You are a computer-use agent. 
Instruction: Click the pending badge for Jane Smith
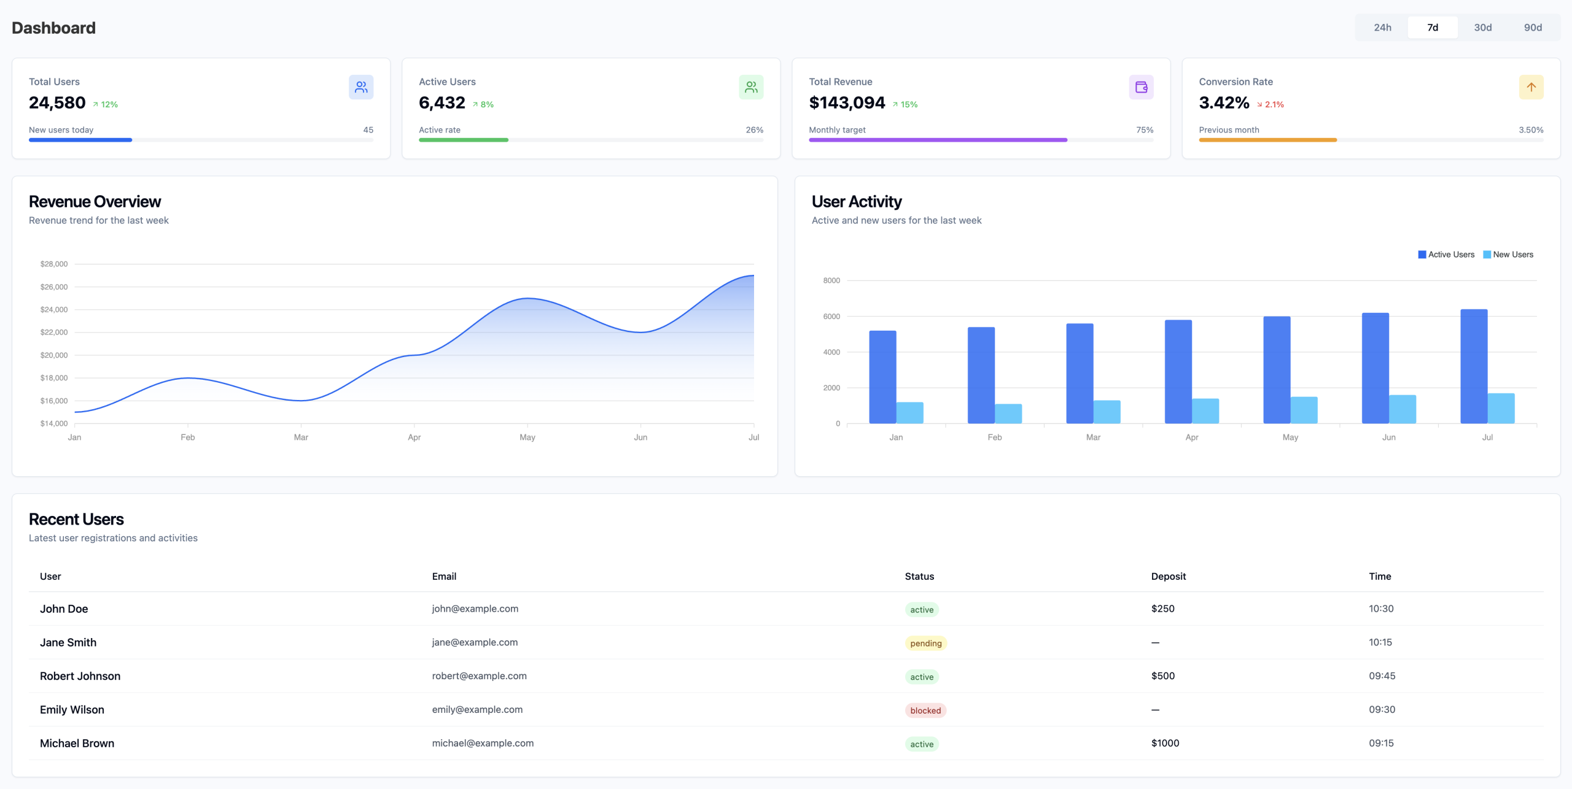925,643
